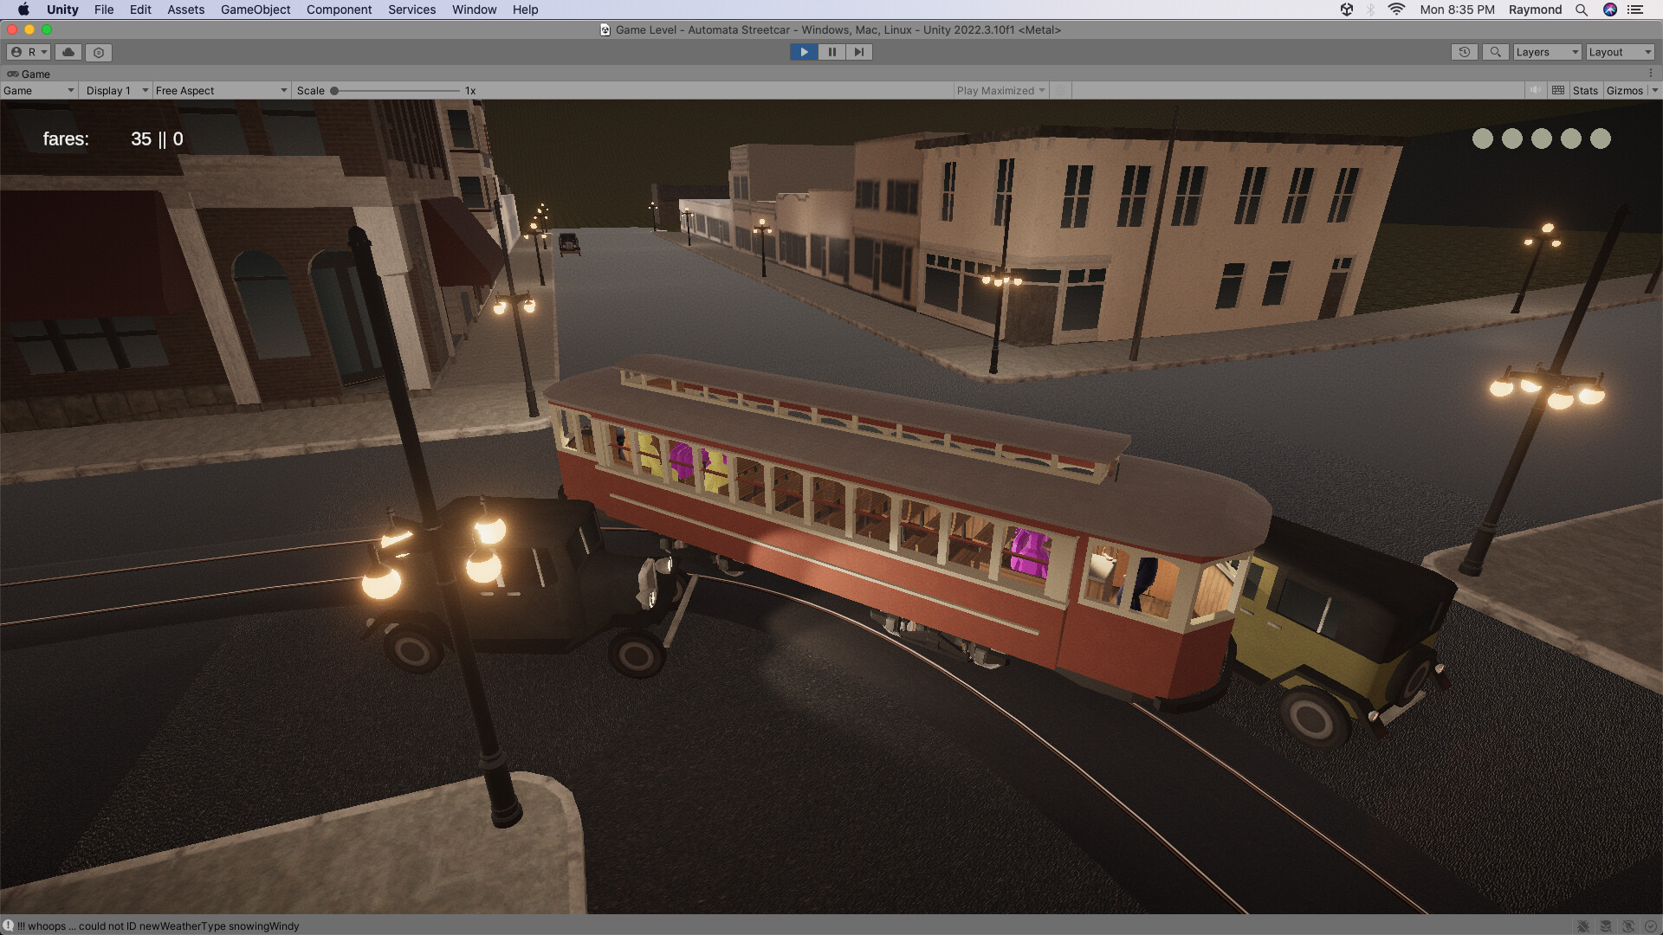
Task: Step one frame forward
Action: pos(859,52)
